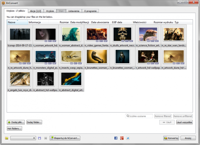
Task: Click the Dodaj folder... button
Action: pyautogui.click(x=34, y=122)
